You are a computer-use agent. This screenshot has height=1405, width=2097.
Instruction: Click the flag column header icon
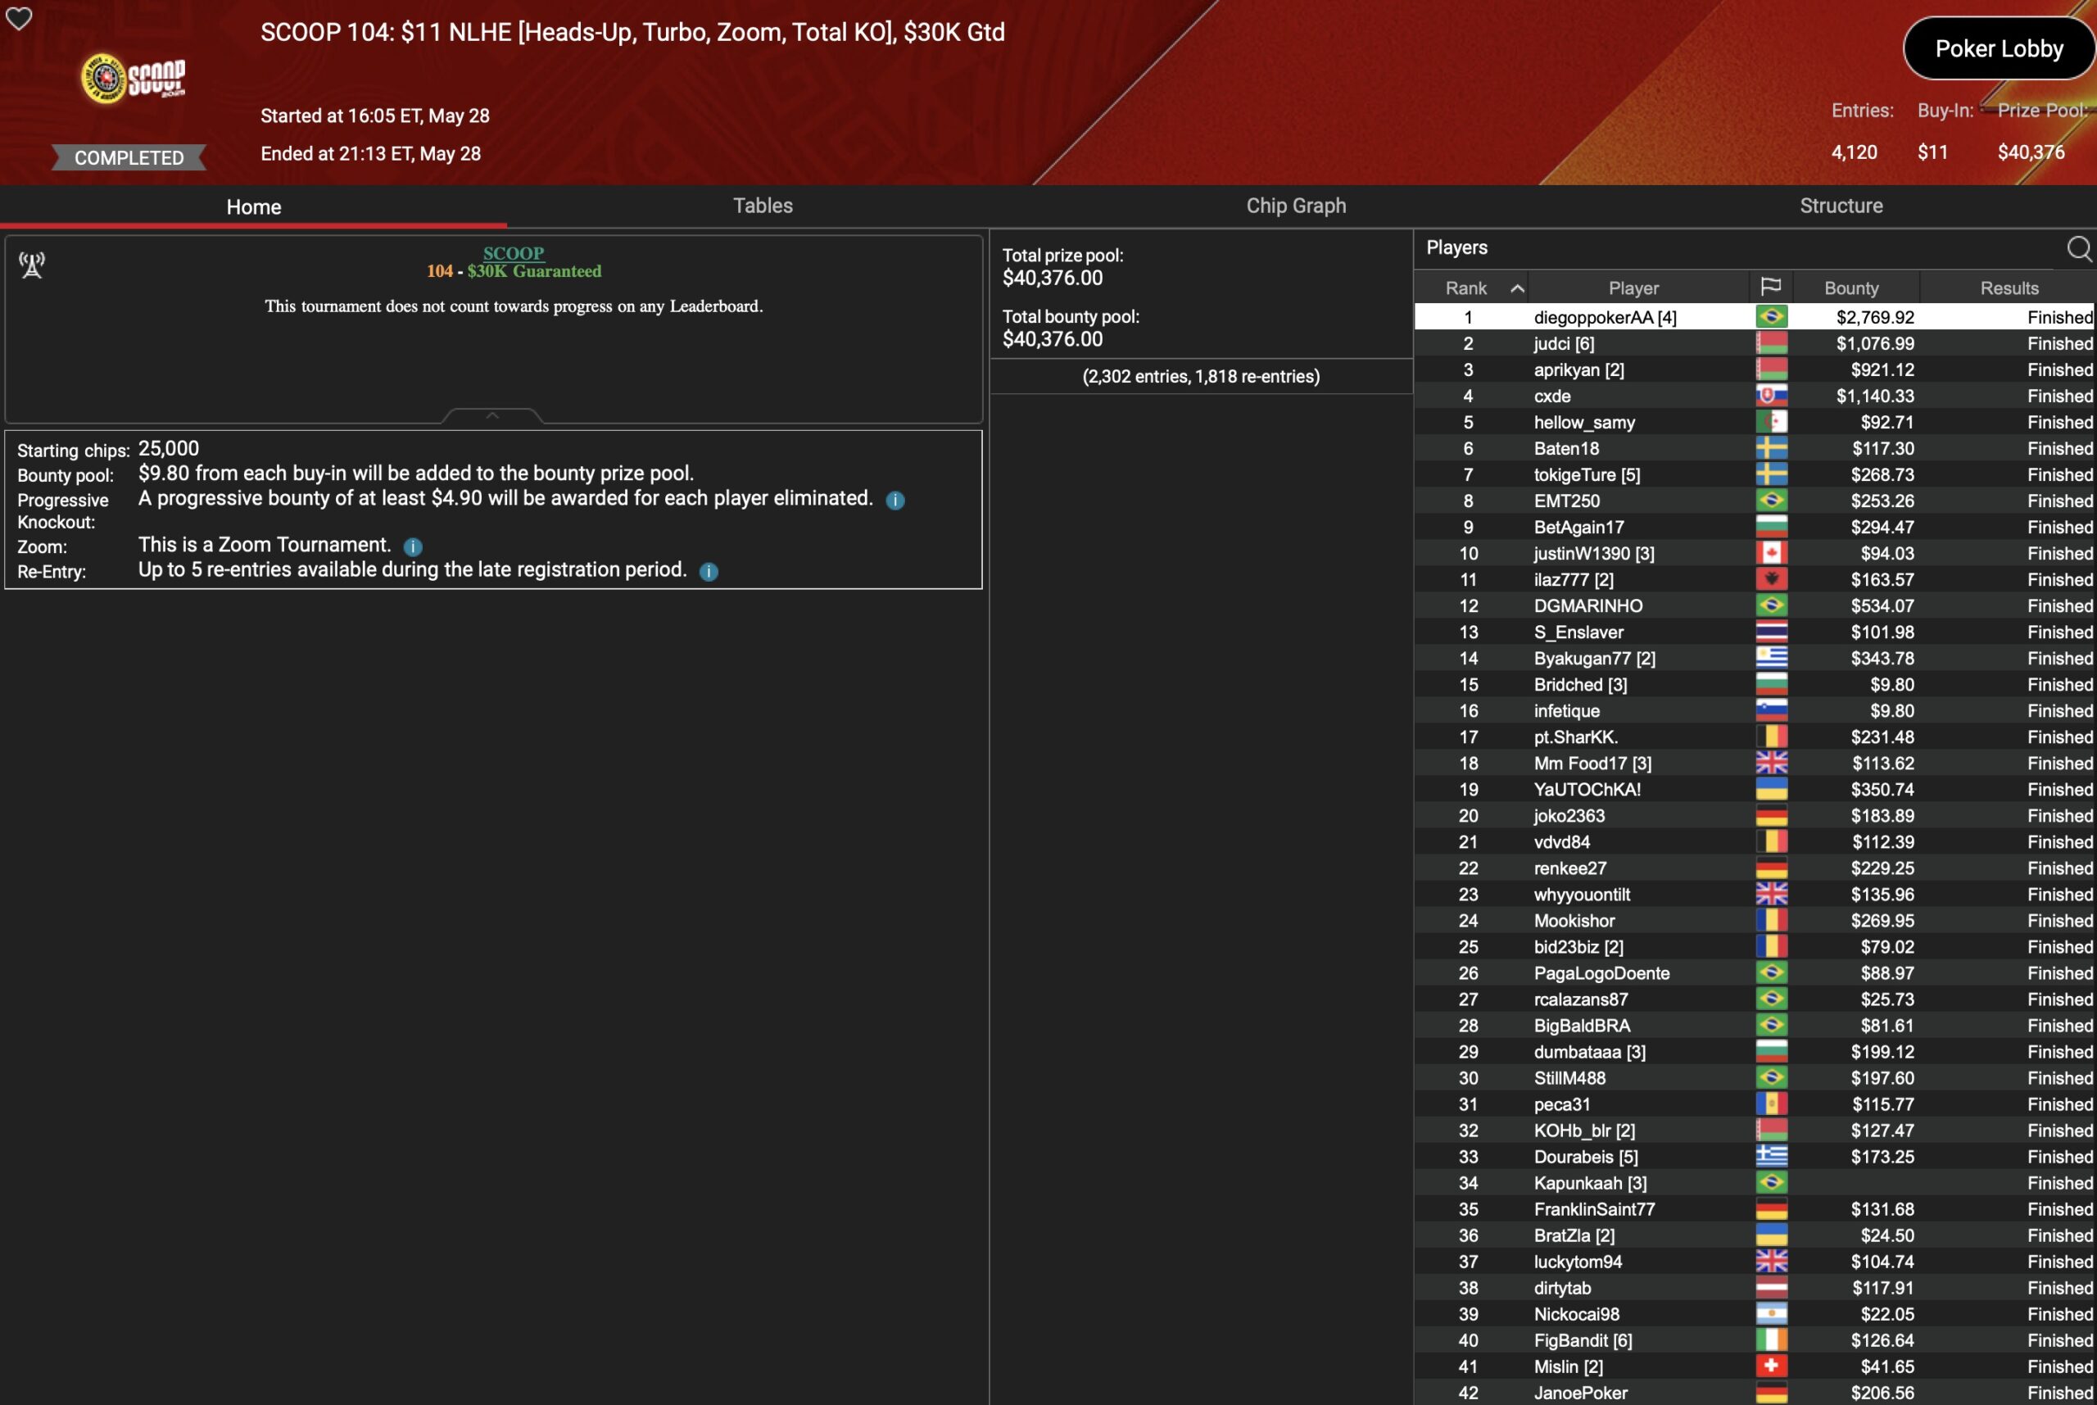(1770, 287)
